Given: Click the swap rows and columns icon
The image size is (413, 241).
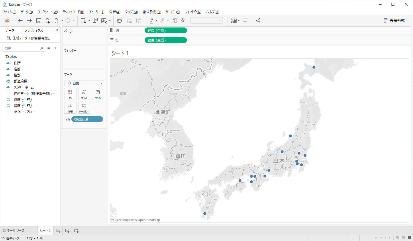Looking at the screenshot, I should point(120,21).
